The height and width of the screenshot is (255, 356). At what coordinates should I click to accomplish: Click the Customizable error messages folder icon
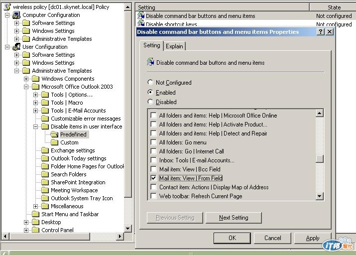[45, 119]
